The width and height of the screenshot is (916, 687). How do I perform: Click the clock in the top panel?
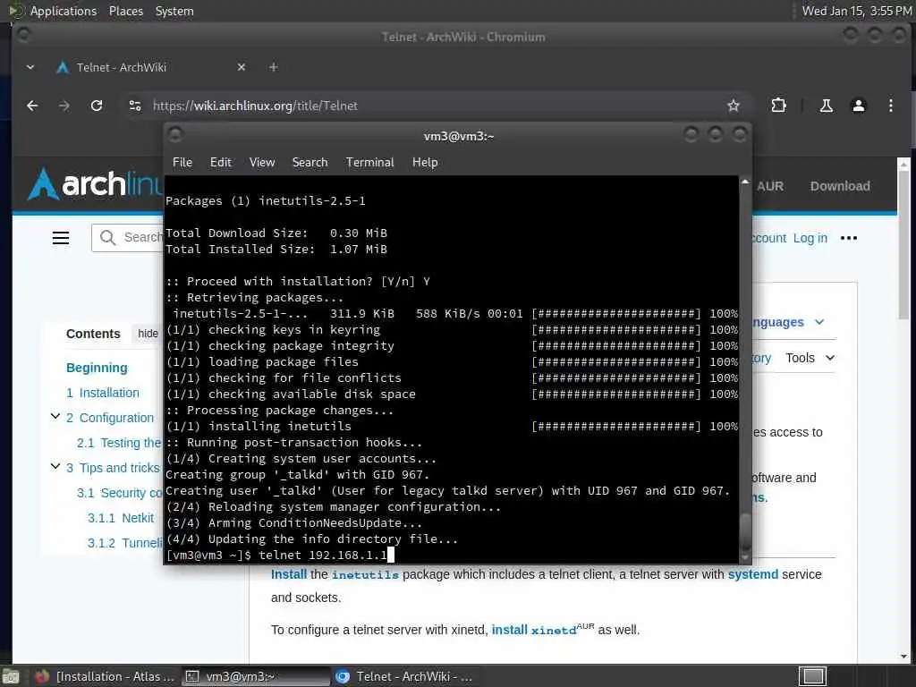(856, 11)
